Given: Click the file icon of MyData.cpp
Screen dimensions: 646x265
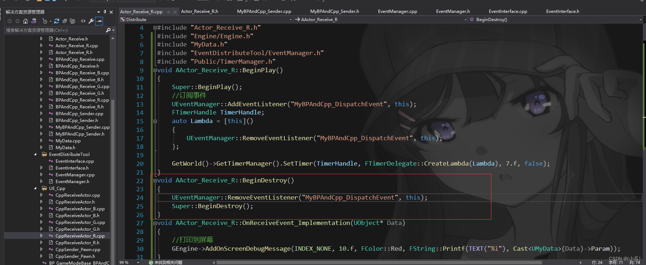Looking at the screenshot, I should click(x=51, y=141).
